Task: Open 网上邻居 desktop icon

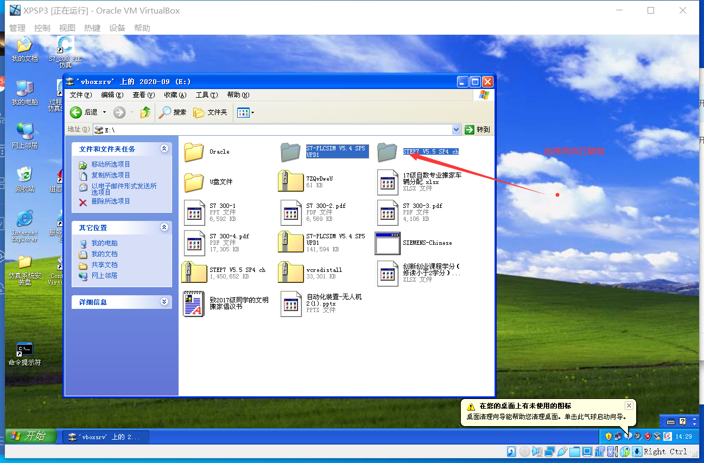Action: [x=24, y=131]
